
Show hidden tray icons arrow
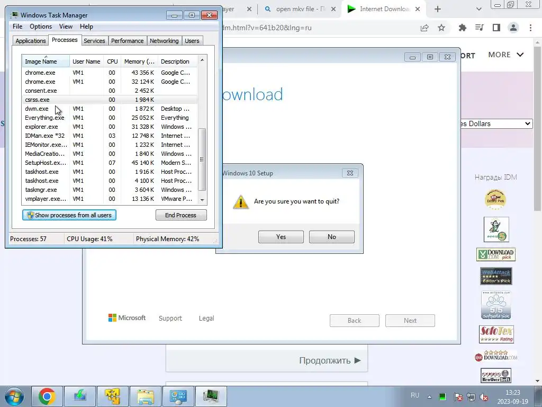429,397
